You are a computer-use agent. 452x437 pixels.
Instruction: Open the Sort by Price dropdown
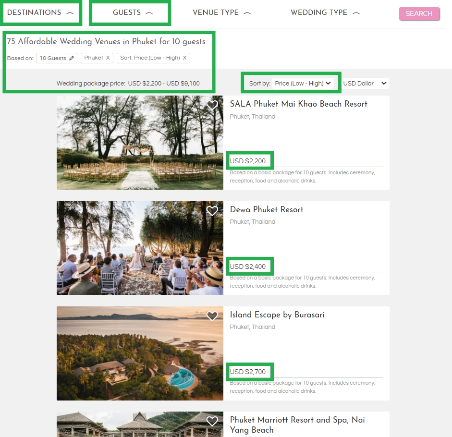pyautogui.click(x=303, y=83)
